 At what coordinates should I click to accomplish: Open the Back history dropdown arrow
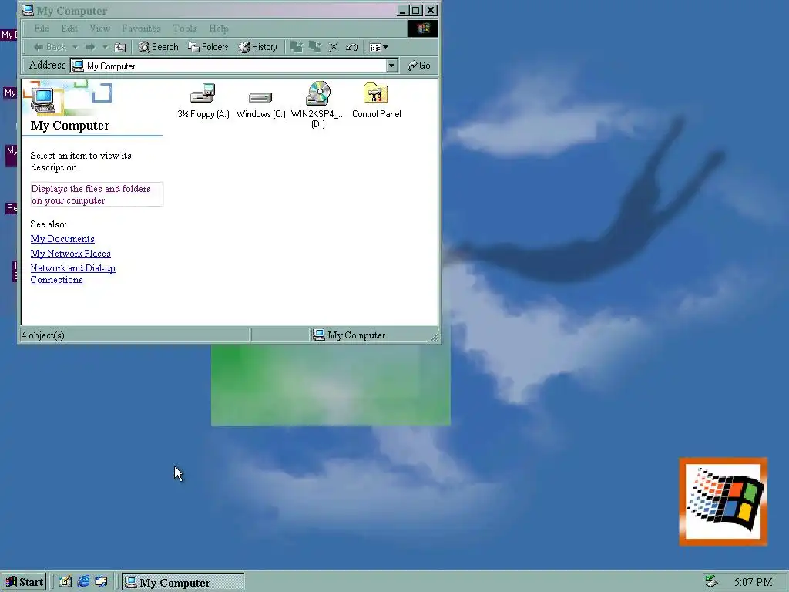75,47
